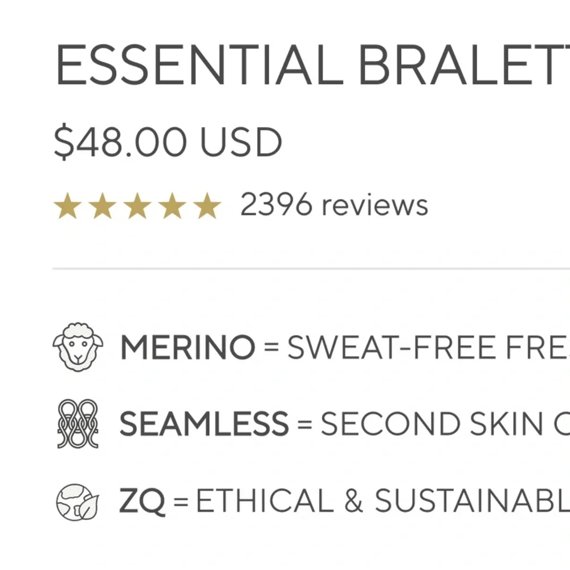
Task: Click the bold ZQ label
Action: tap(142, 501)
